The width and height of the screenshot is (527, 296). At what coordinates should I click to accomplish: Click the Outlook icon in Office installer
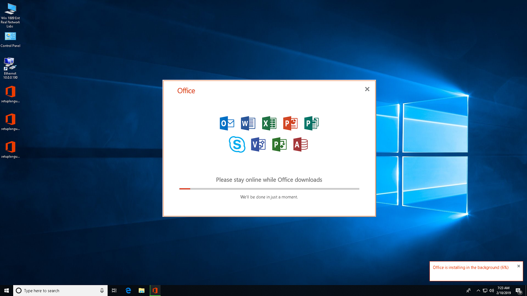227,123
